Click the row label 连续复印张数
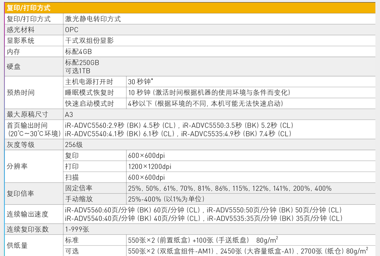The height and width of the screenshot is (256, 380). (x=28, y=229)
